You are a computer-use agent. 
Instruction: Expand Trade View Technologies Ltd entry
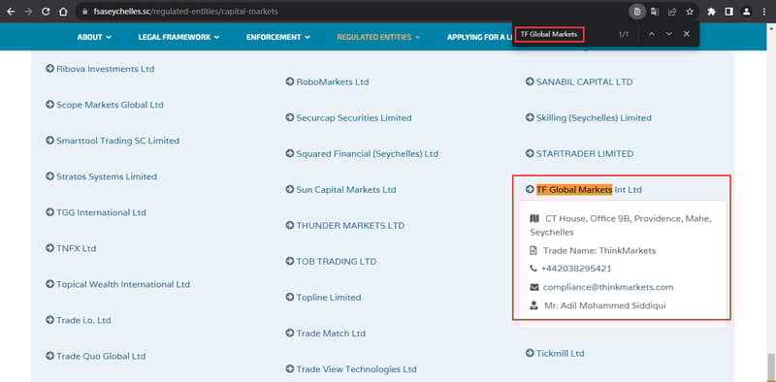coord(351,369)
